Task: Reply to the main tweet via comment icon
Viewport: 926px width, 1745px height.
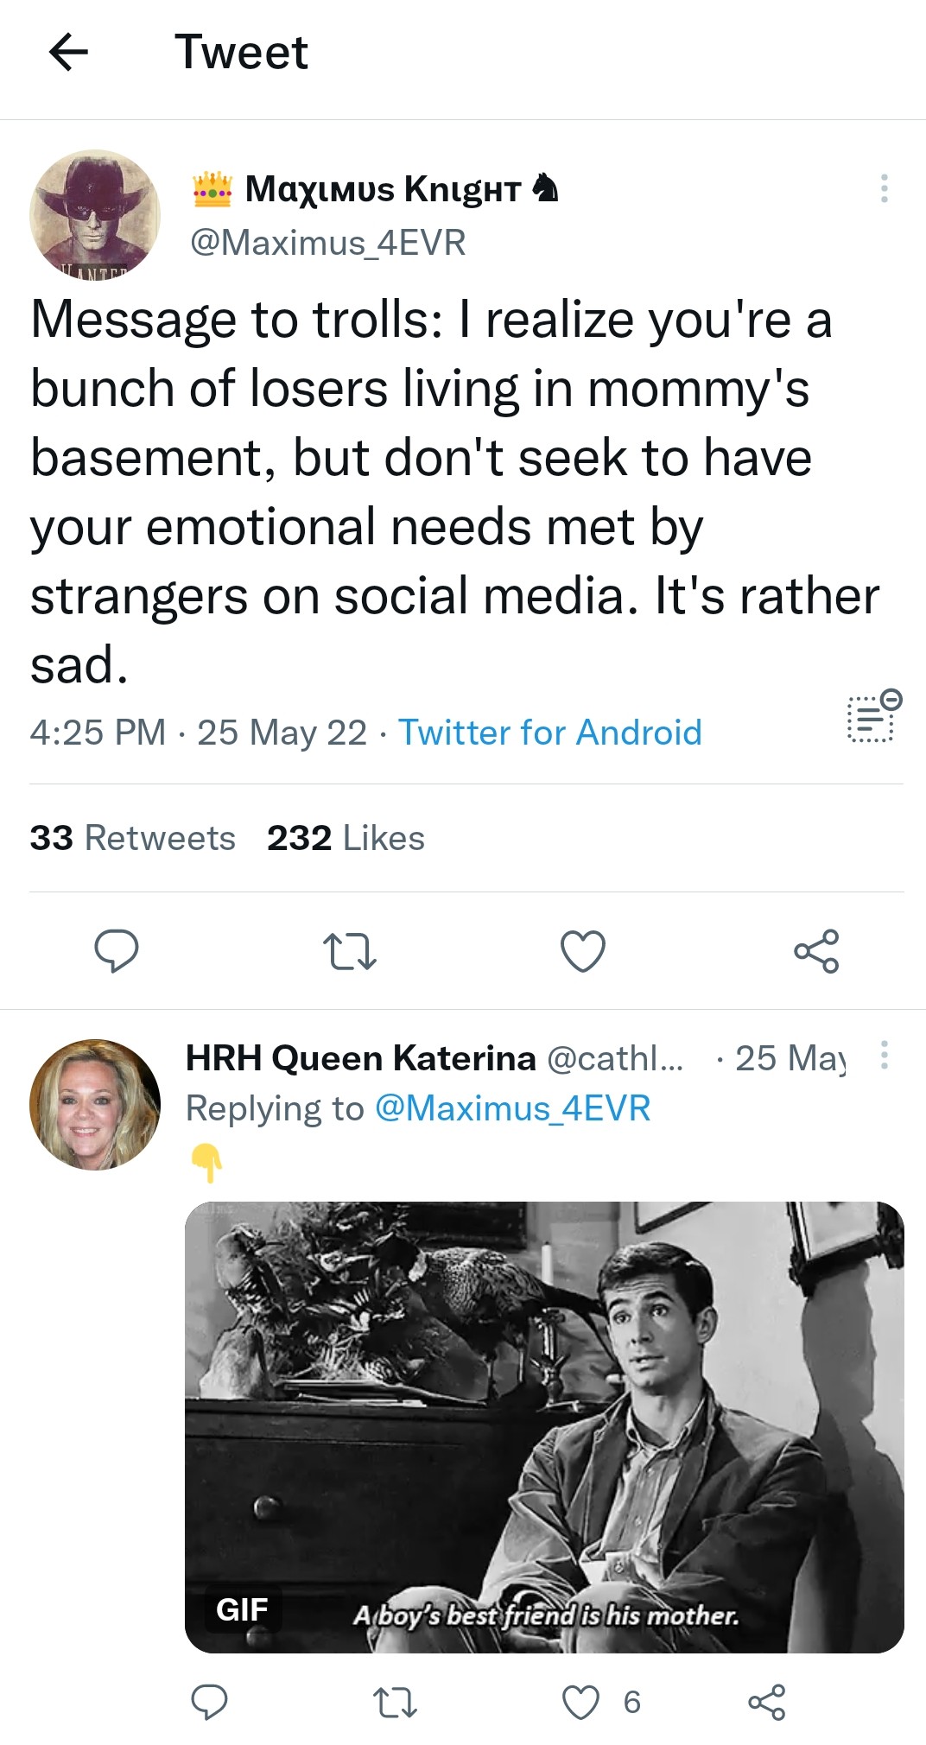Action: point(116,951)
